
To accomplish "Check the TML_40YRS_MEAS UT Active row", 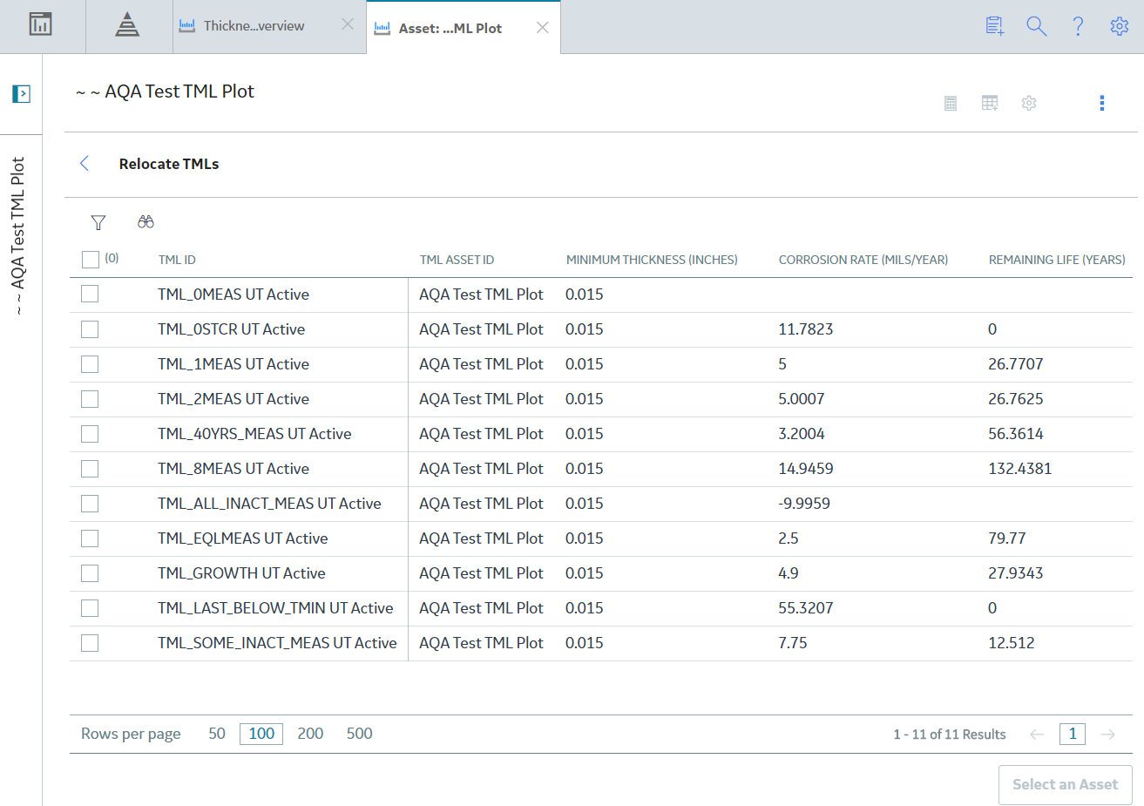I will [90, 434].
